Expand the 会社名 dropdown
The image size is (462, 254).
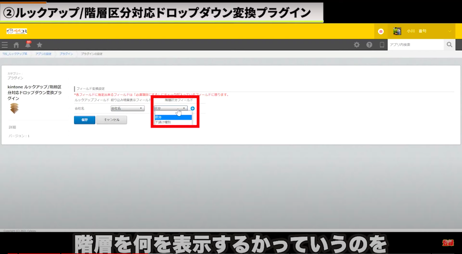tap(127, 108)
